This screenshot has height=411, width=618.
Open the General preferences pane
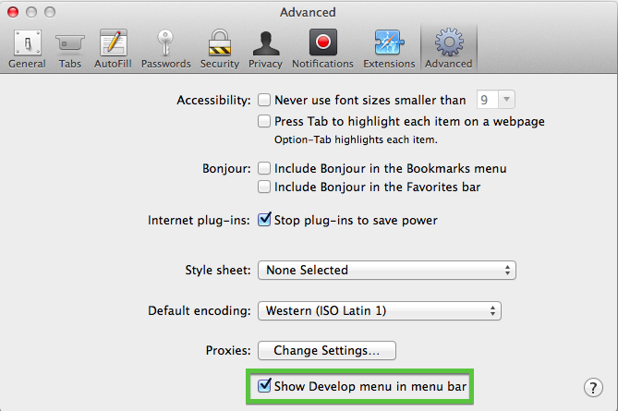click(27, 49)
